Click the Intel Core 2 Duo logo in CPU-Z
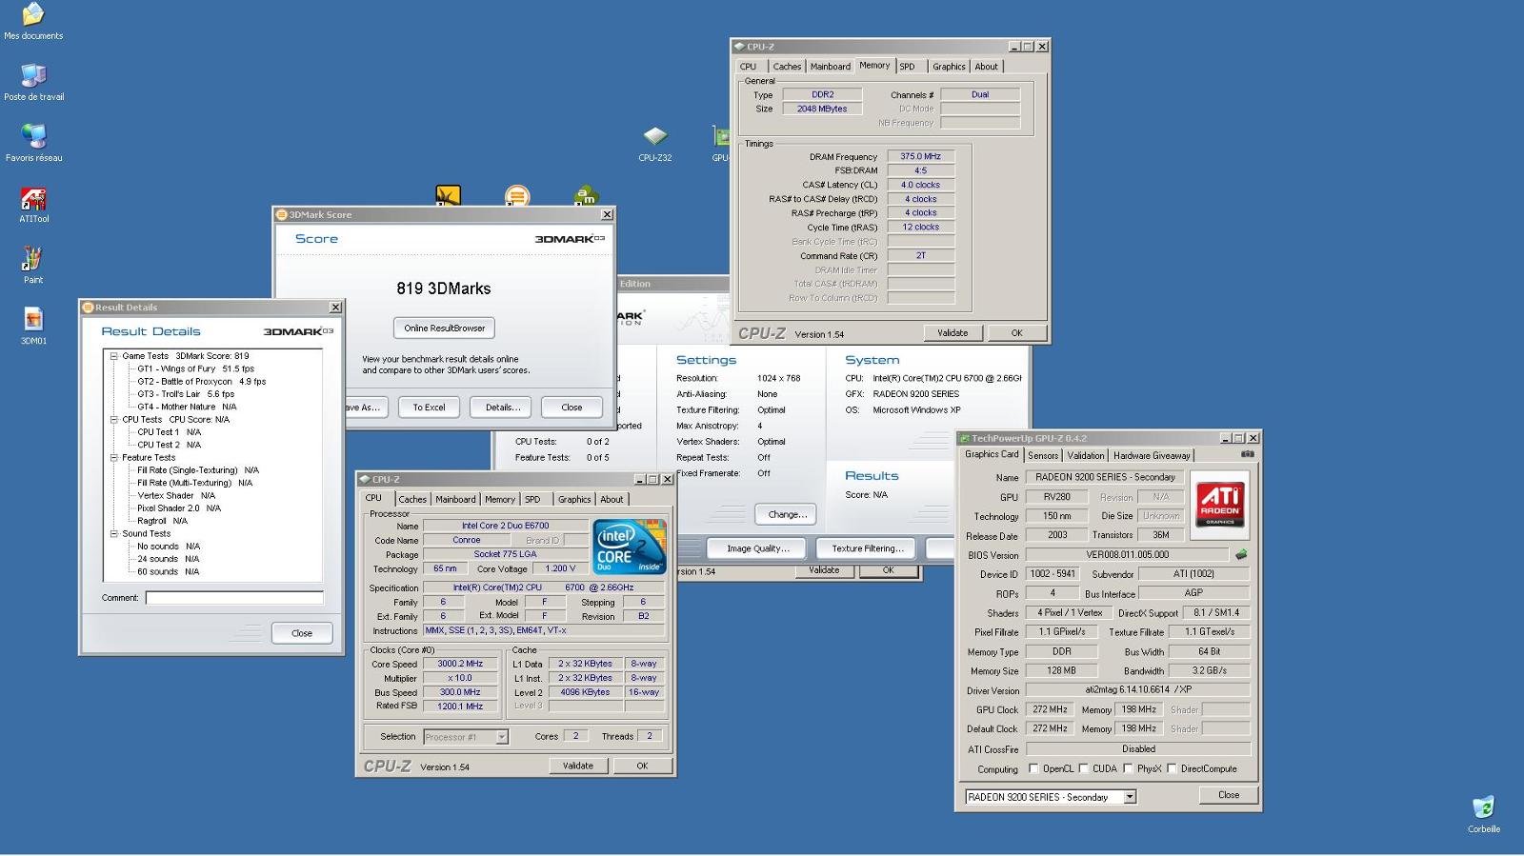The height and width of the screenshot is (856, 1524). tap(628, 547)
